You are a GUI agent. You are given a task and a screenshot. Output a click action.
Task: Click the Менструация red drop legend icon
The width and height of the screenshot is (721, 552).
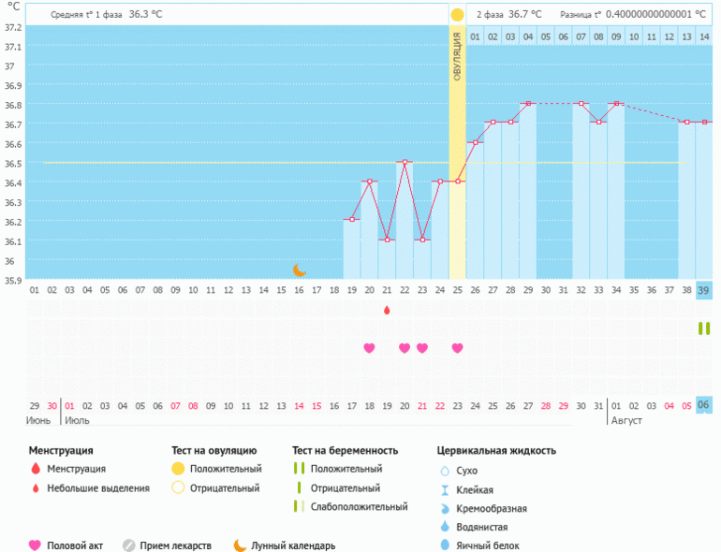(x=36, y=469)
